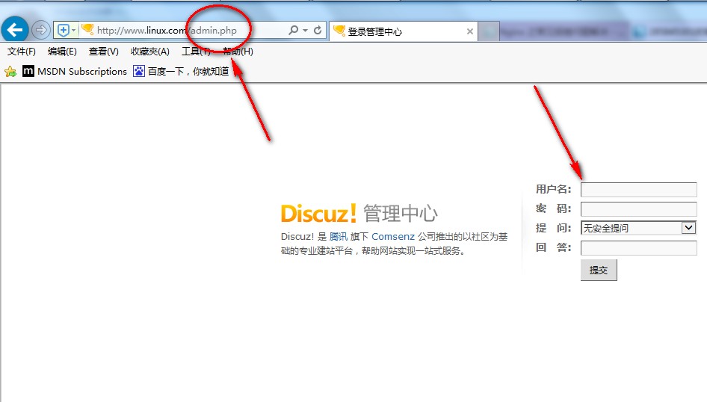Screen dimensions: 707x402
Task: Click the MSDN m logo icon
Action: 28,71
